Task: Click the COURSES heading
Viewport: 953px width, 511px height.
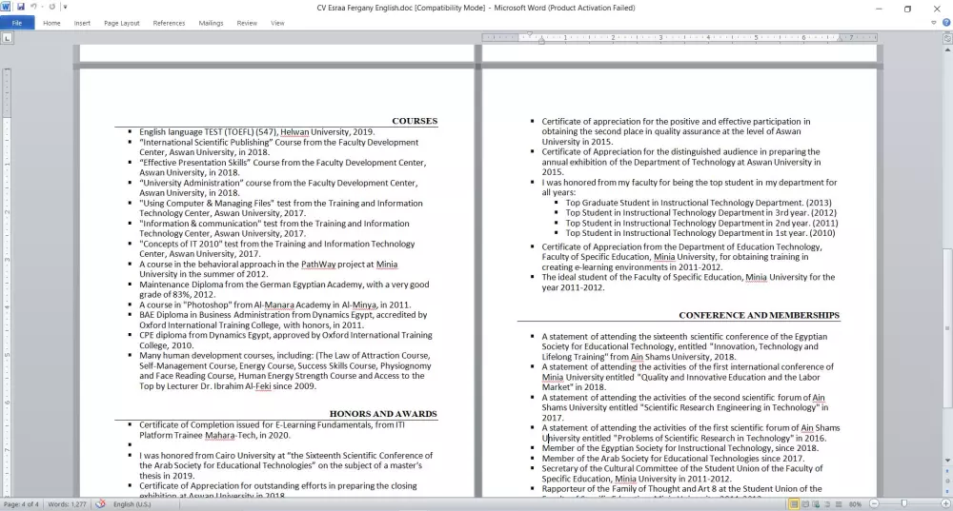Action: (x=415, y=121)
